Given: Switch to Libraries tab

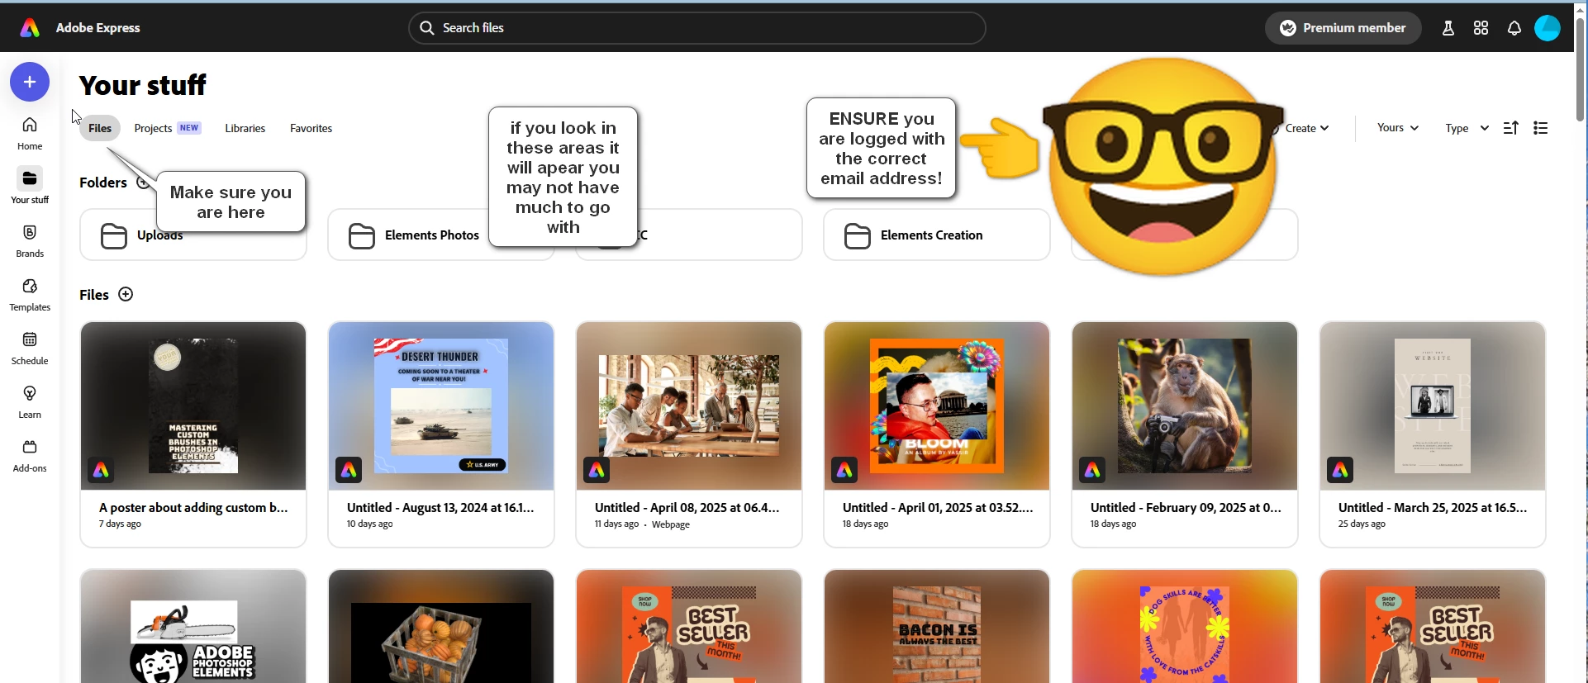Looking at the screenshot, I should pos(245,128).
